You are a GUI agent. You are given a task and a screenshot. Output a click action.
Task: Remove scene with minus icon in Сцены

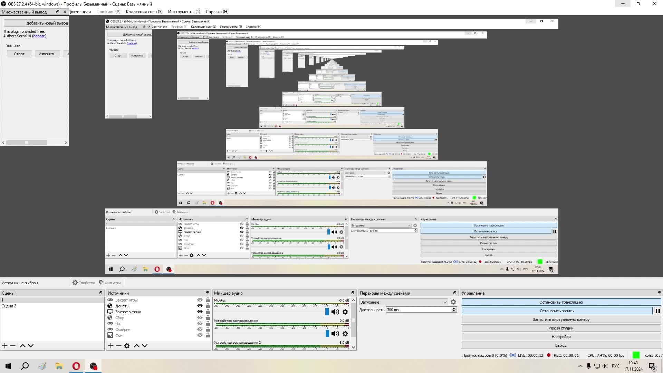tap(13, 346)
